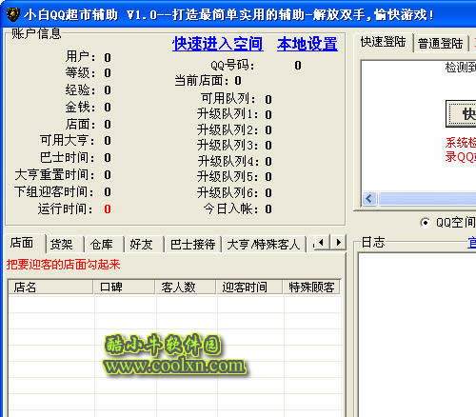Select the 巴士接待 tab

click(x=193, y=245)
